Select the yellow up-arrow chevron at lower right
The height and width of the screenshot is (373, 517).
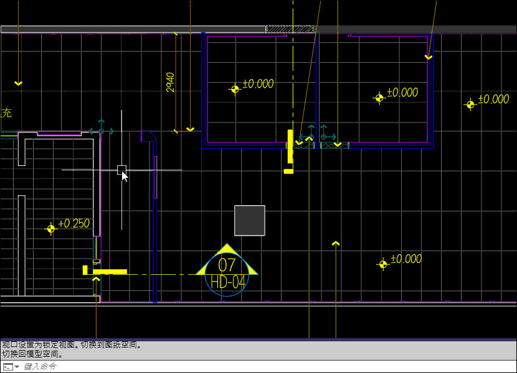point(336,243)
